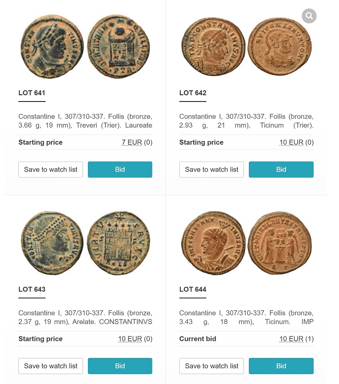Click the 10 EUR current bid on Lot 644

pos(291,339)
